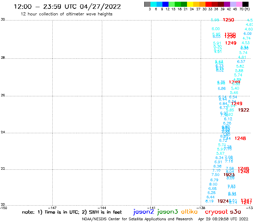Image resolution: width=253 pixels, height=222 pixels.
Task: Click the wave height value 8.04
Action: pyautogui.click(x=230, y=171)
